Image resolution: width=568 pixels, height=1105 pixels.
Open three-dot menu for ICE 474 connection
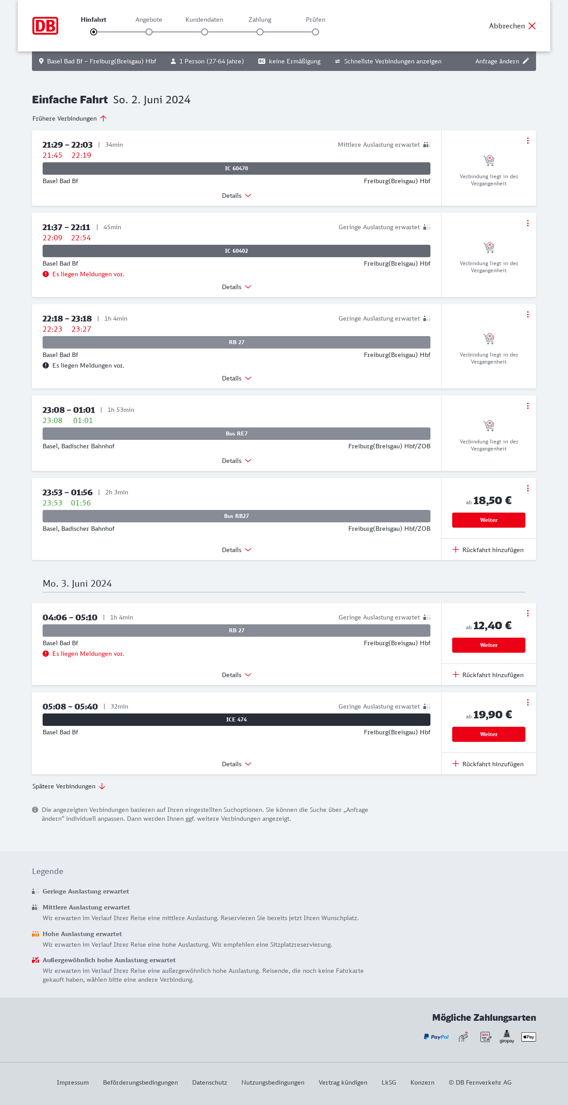pos(528,702)
